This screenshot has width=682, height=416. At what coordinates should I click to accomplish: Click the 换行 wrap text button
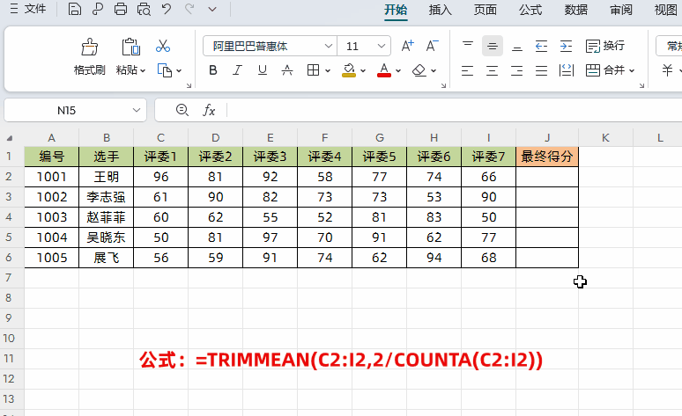(x=605, y=46)
